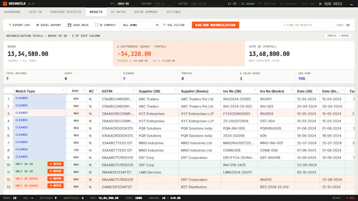Click the difference value -34,220.00

[x=134, y=54]
